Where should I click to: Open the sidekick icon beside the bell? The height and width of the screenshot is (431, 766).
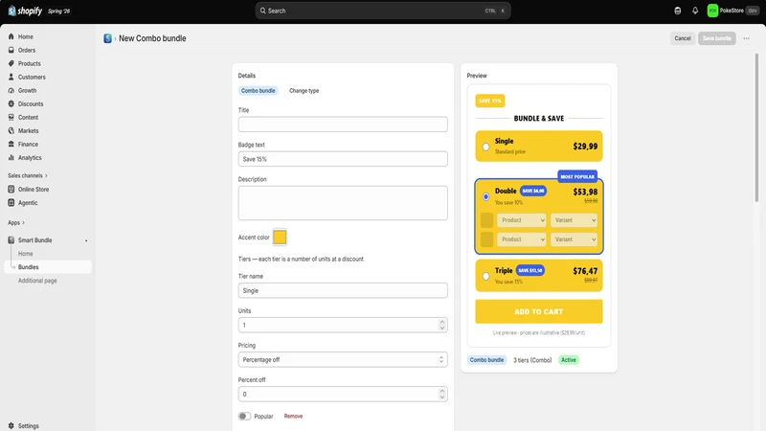point(678,11)
